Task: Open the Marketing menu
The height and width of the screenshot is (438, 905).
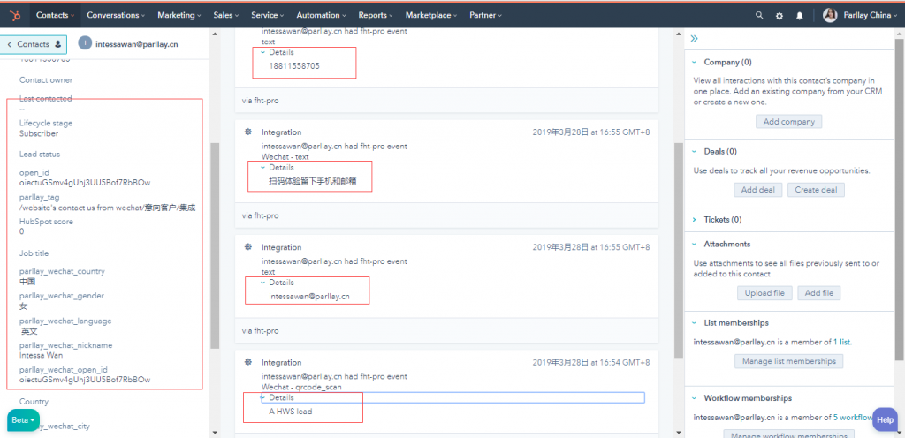Action: pos(179,16)
